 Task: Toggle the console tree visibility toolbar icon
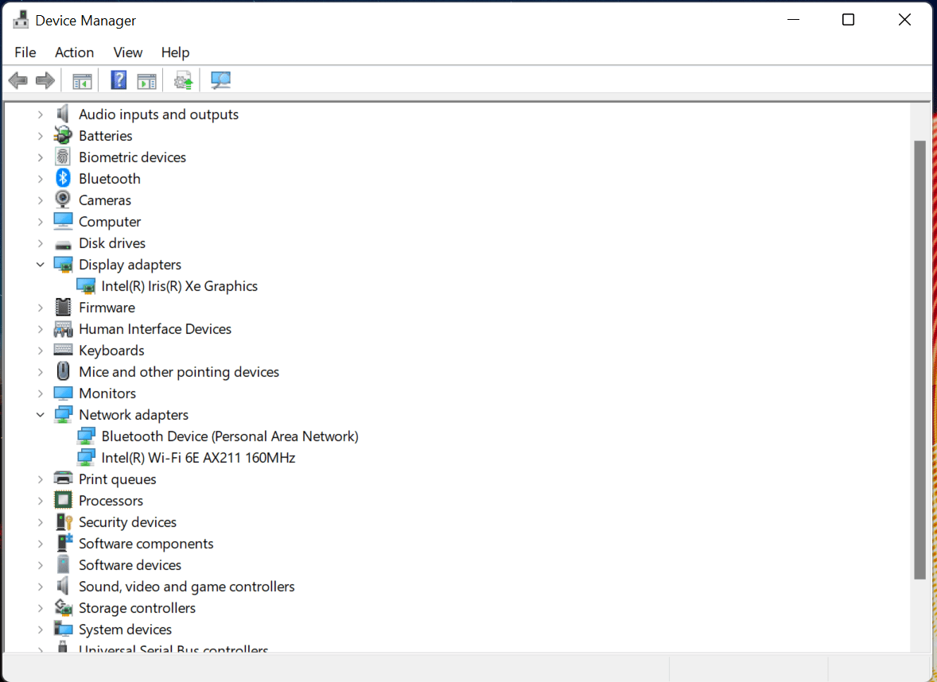(81, 79)
